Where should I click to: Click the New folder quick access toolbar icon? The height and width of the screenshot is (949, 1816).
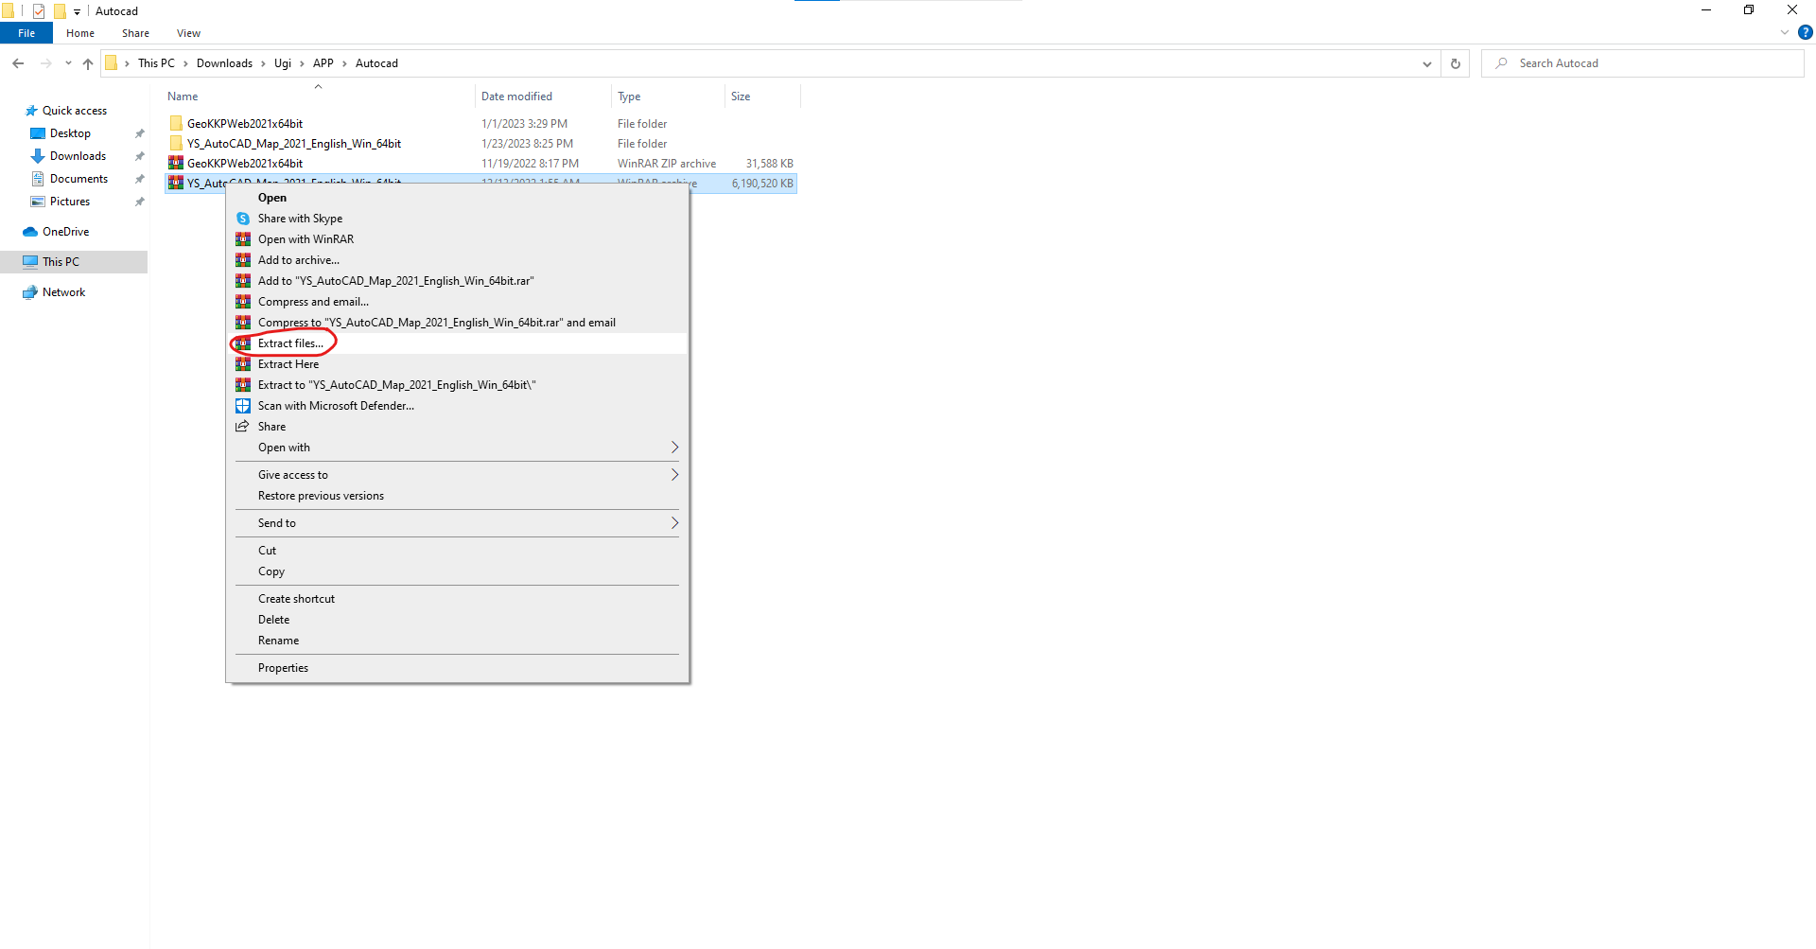click(60, 11)
